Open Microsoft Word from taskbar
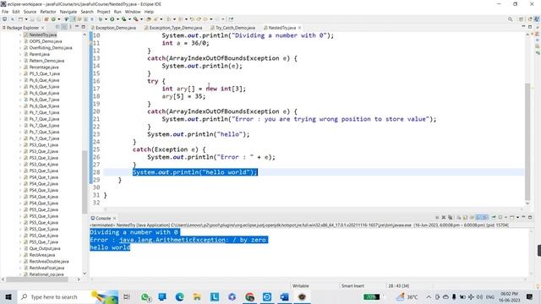The image size is (541, 304). click(x=284, y=296)
